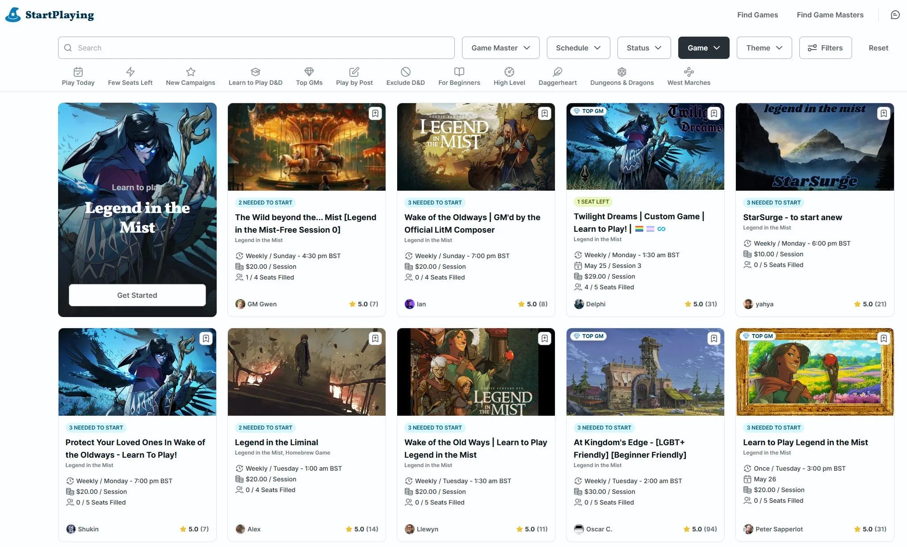Click the 1 SEAT LEFT status tag
The image size is (907, 547).
(593, 202)
